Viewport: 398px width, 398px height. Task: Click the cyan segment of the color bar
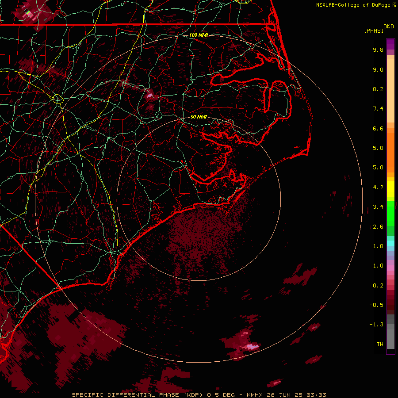tap(390, 243)
